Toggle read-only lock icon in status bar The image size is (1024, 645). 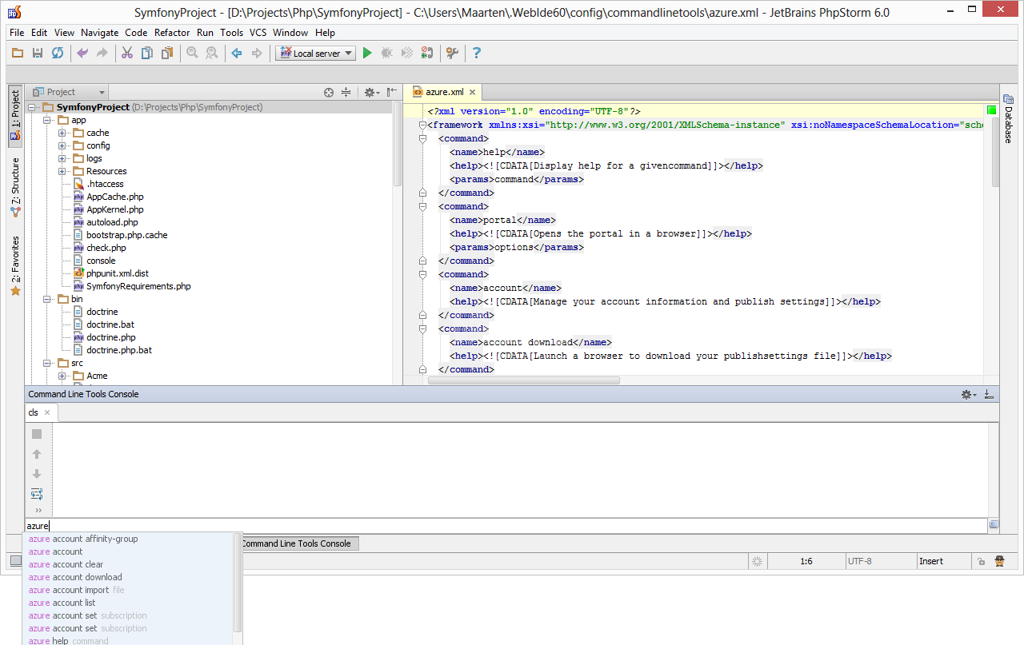point(981,562)
